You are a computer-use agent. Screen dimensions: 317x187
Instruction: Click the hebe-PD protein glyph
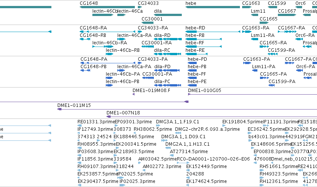coord(192,63)
